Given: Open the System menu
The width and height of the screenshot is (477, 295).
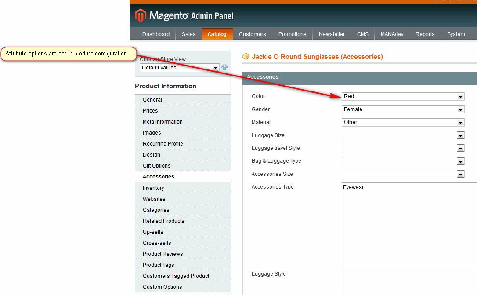Looking at the screenshot, I should coord(456,34).
